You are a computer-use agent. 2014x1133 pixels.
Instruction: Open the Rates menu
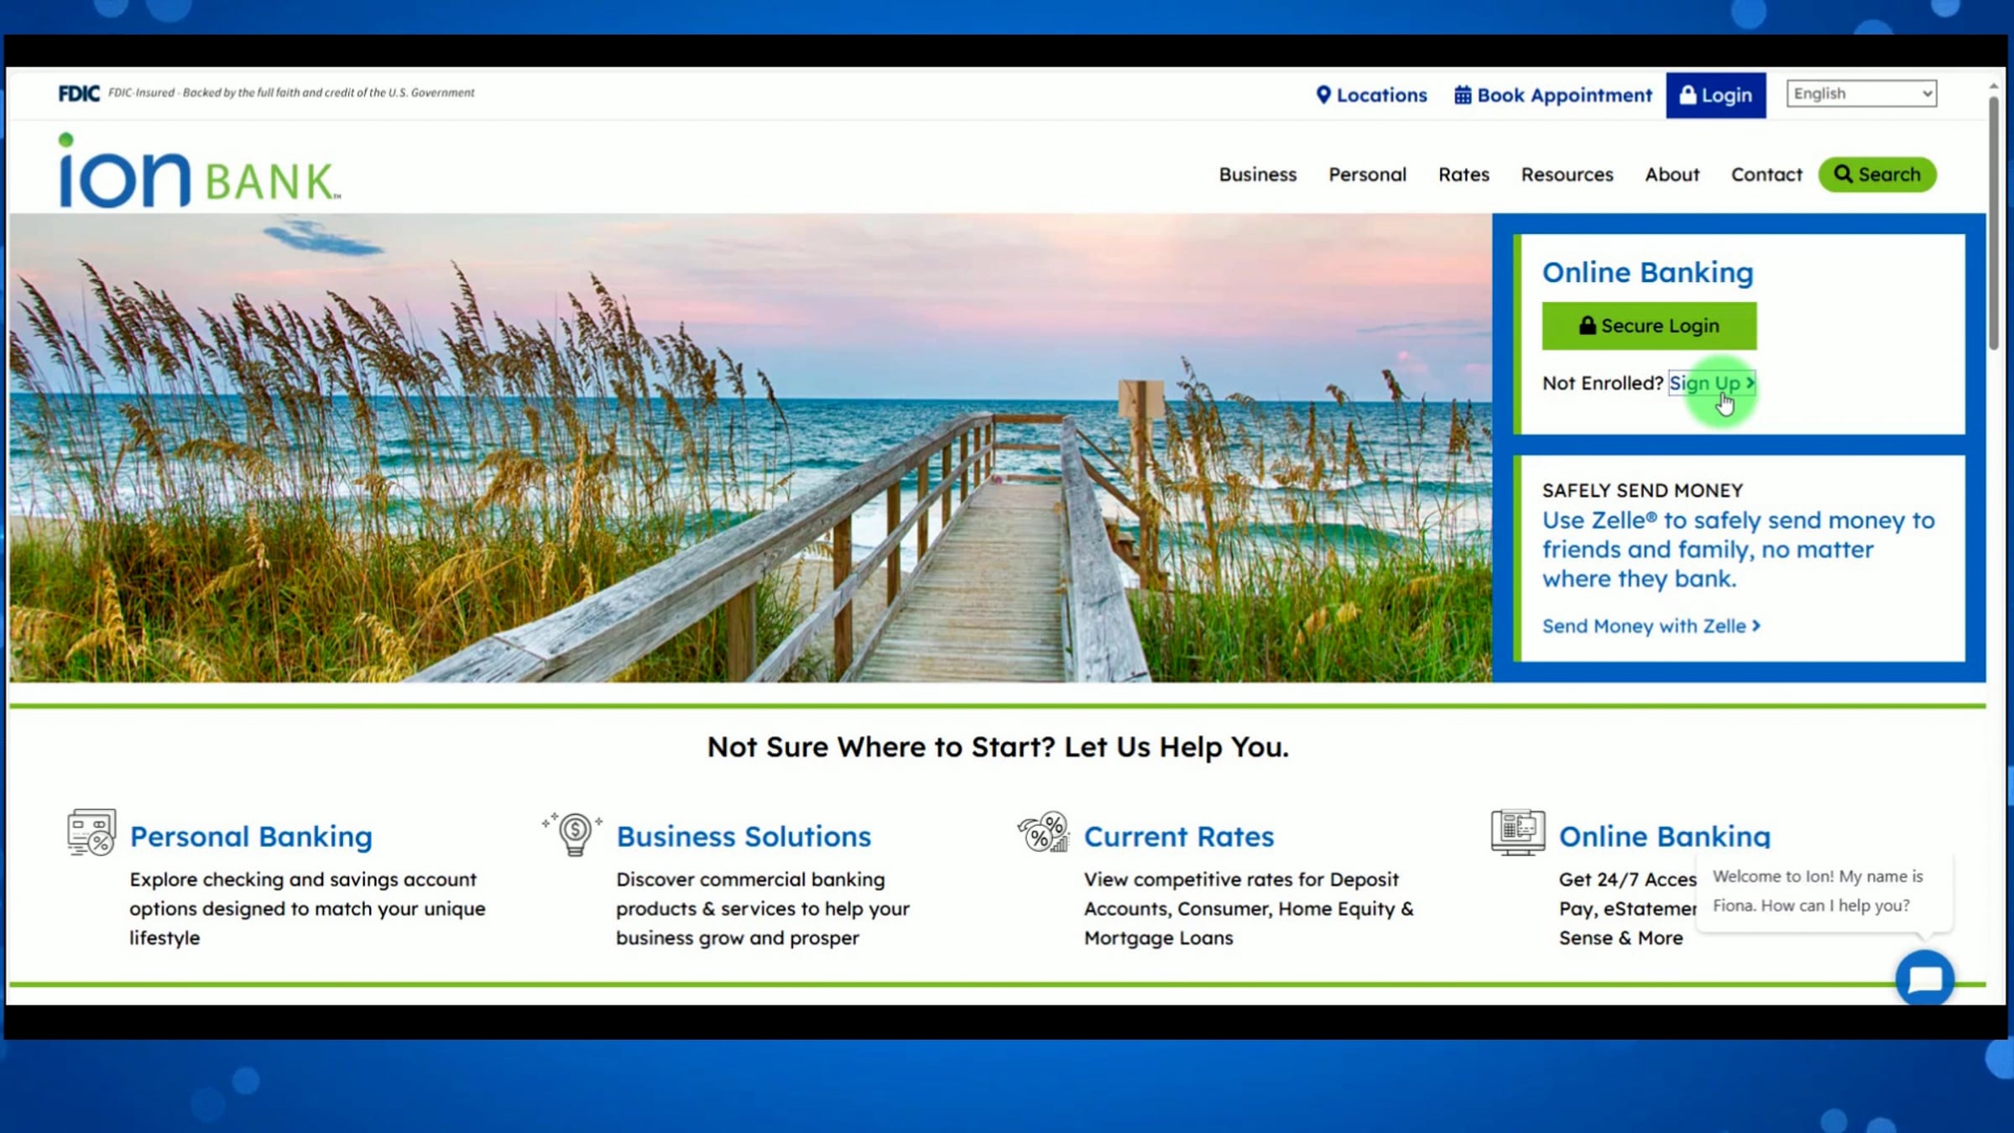coord(1464,175)
